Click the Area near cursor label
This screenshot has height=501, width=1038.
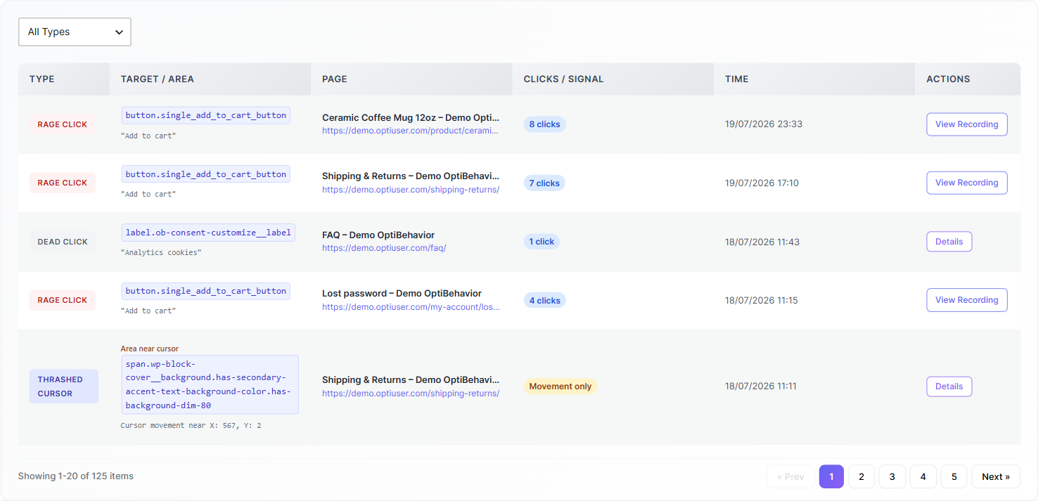pos(150,349)
